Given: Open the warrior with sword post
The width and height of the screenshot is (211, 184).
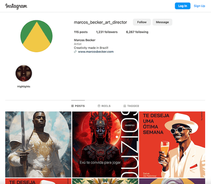Looking at the screenshot, I should (x=38, y=144).
